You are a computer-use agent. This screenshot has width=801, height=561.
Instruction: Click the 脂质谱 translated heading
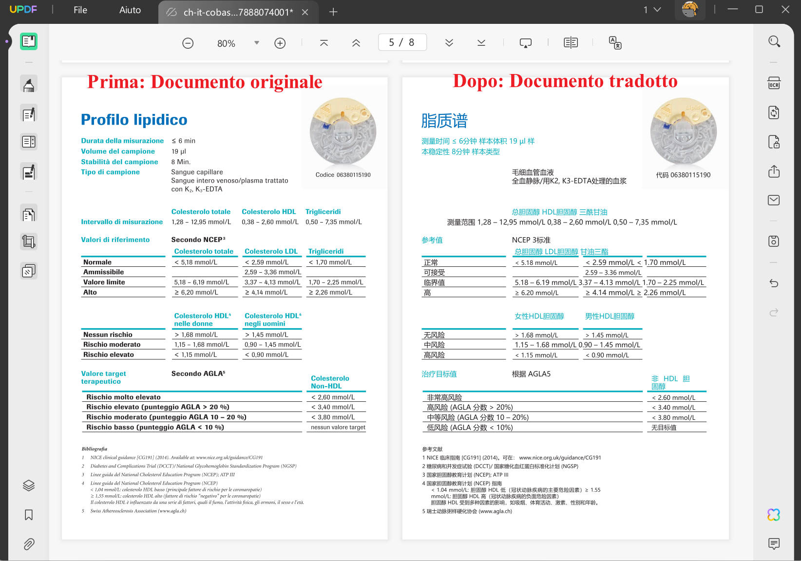(x=444, y=120)
